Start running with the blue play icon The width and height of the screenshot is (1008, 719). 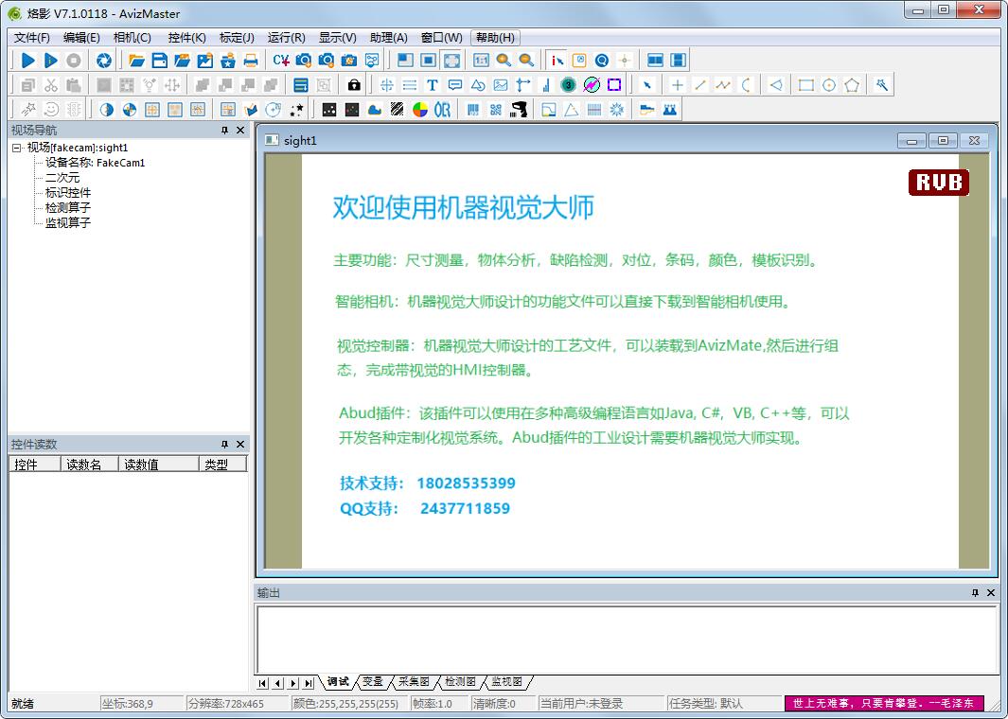point(28,61)
